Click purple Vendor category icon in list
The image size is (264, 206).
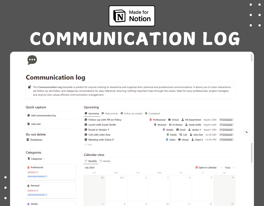click(x=164, y=130)
